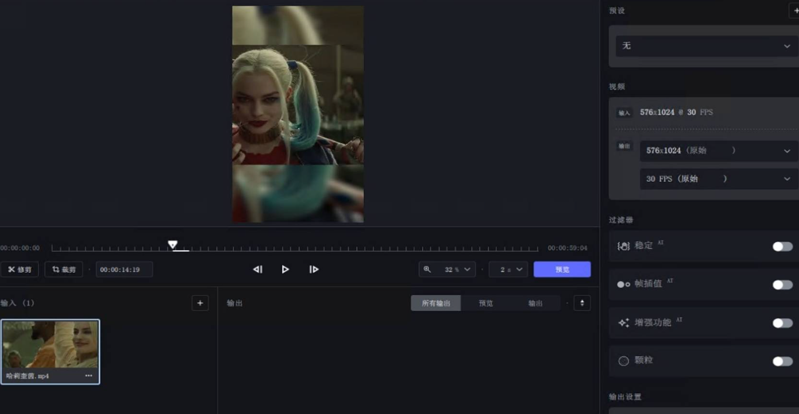Toggle the 稳定 stabilization switch

point(783,246)
